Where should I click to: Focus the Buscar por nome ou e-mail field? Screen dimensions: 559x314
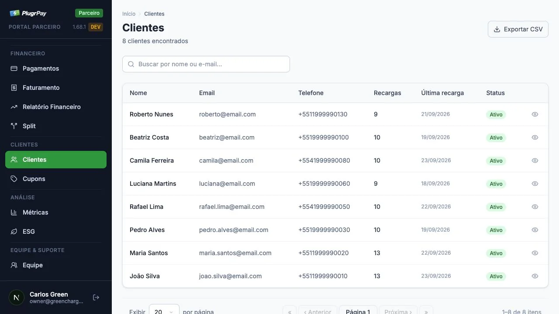point(206,64)
